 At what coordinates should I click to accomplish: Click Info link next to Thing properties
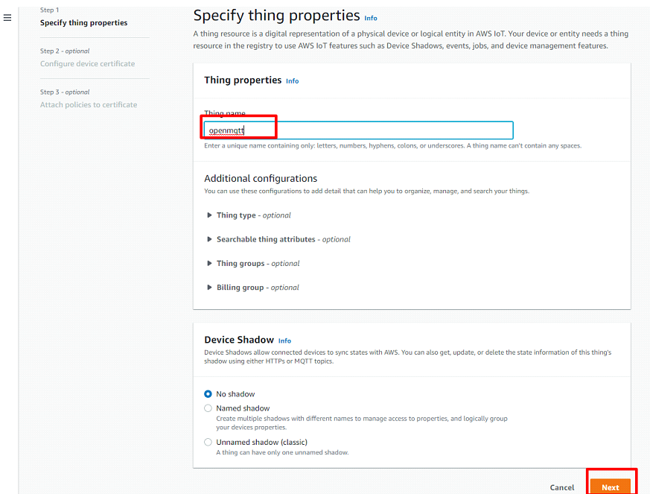292,81
